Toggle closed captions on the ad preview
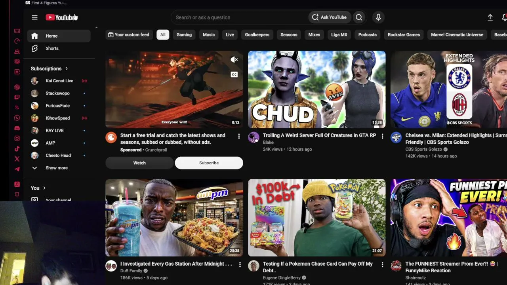This screenshot has height=285, width=507. click(x=234, y=74)
